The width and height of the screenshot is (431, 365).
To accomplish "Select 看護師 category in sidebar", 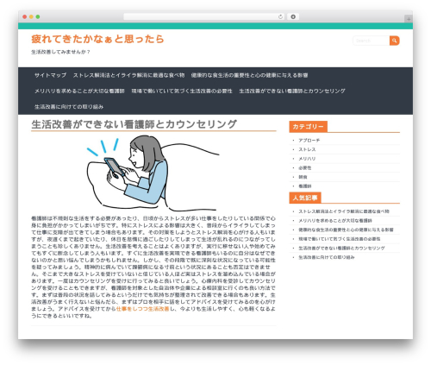I will tap(305, 186).
